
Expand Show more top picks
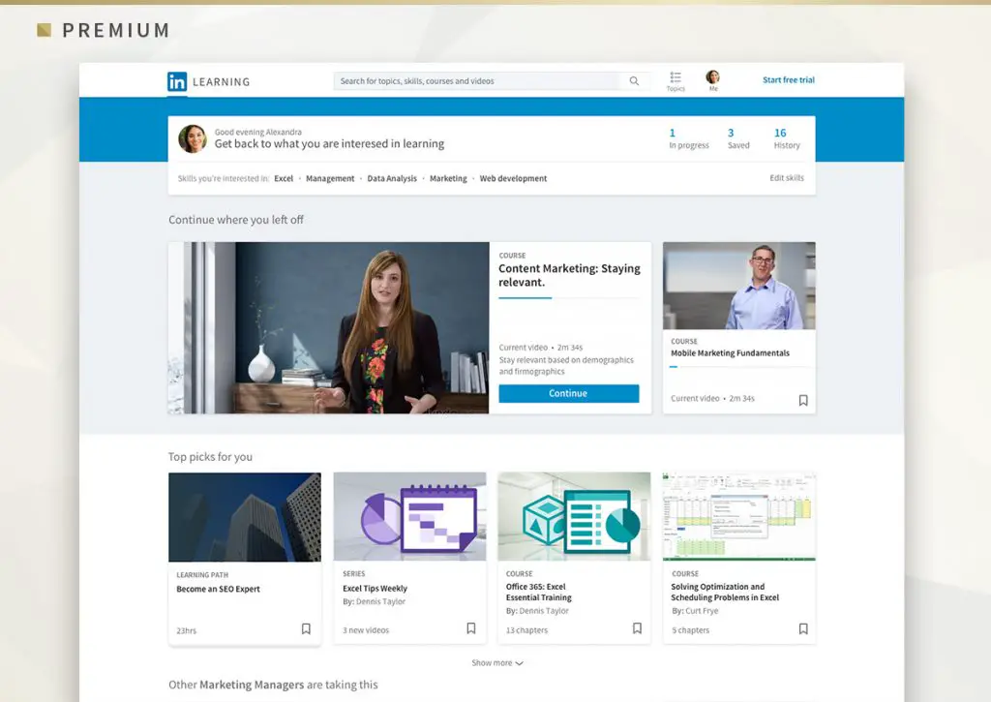[x=497, y=663]
